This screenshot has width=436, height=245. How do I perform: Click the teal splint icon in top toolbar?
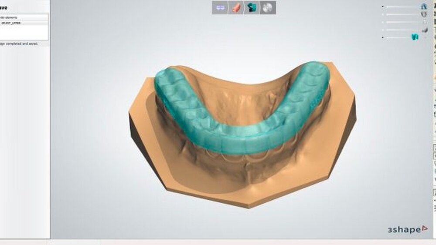tap(252, 8)
